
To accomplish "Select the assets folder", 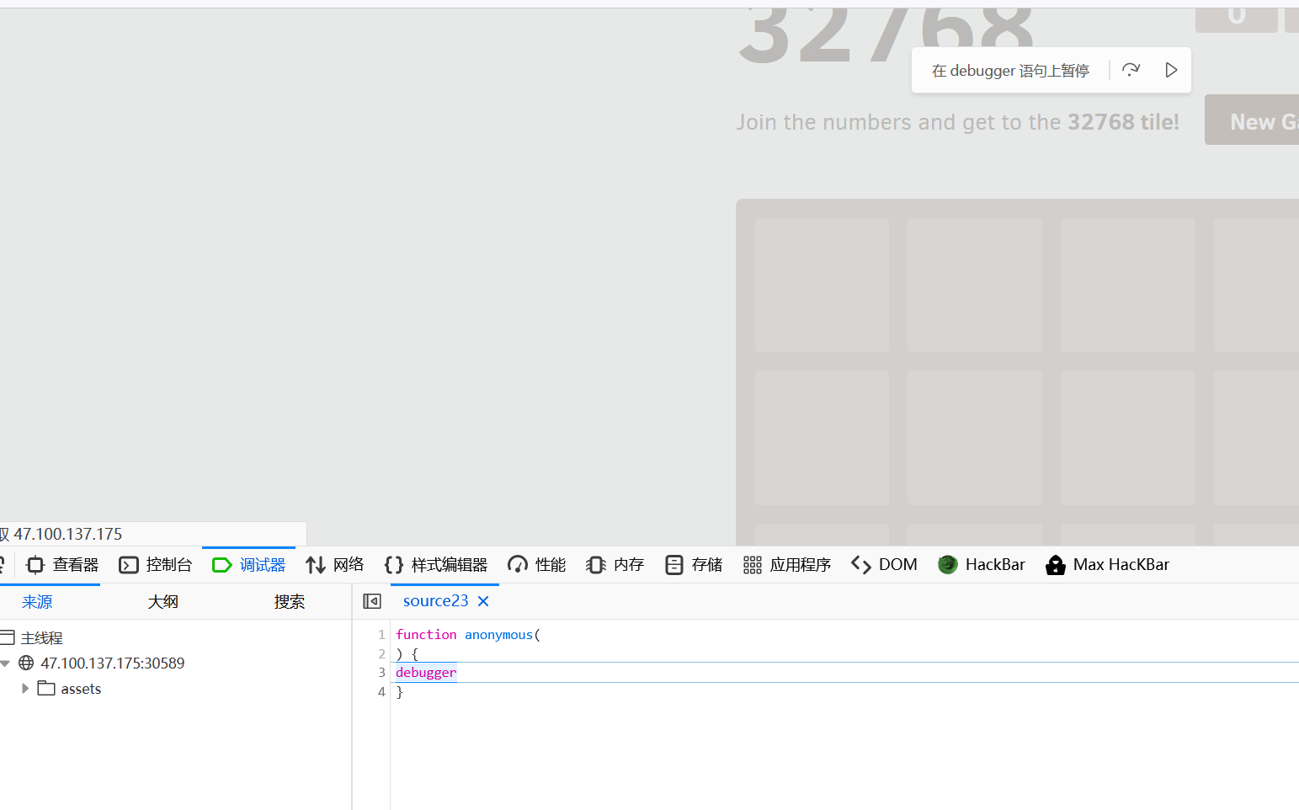I will pos(80,689).
